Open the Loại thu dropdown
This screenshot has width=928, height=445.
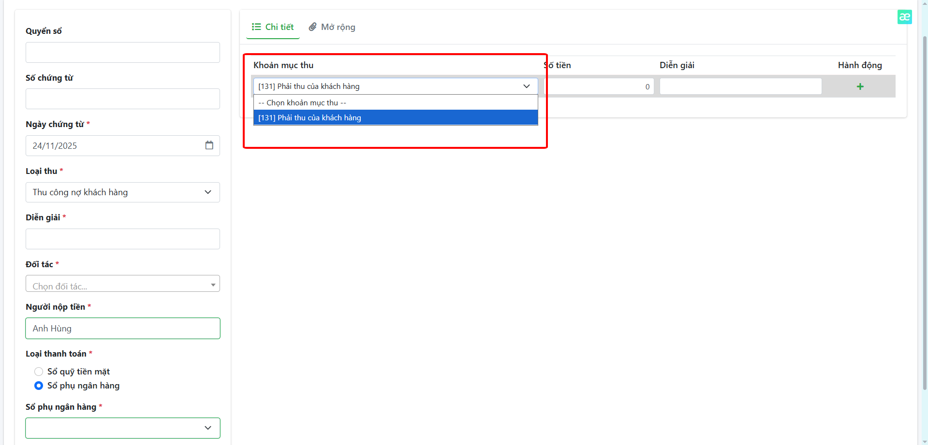[122, 192]
